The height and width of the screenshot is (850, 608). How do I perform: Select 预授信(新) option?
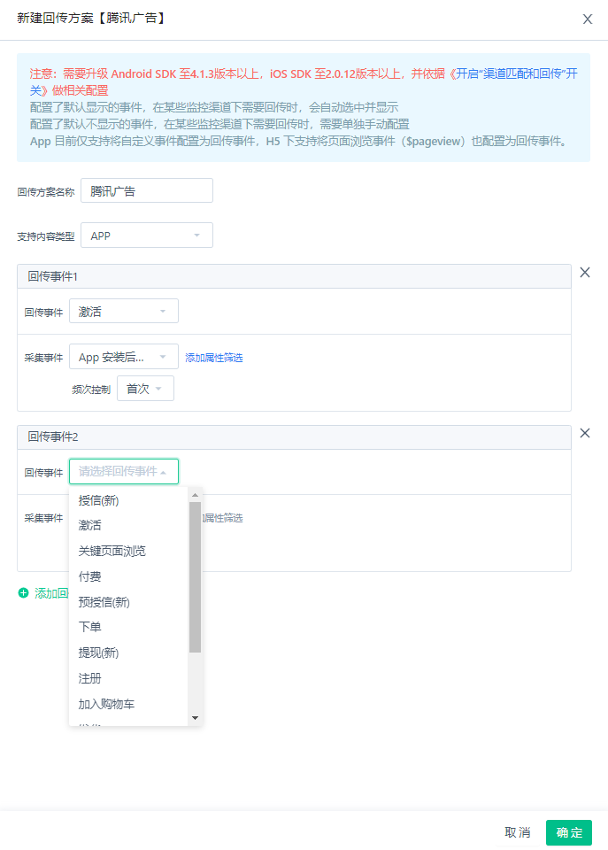point(128,602)
